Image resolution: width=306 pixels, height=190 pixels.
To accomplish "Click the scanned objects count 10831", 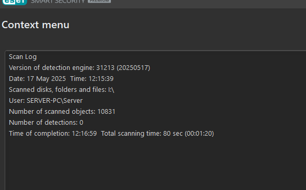I will 106,112.
